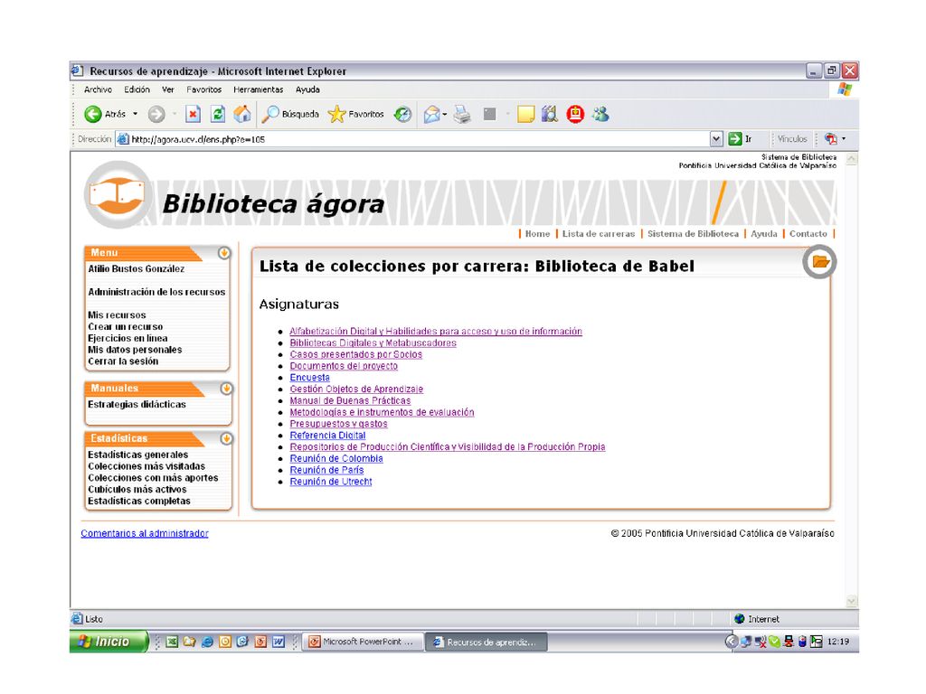The height and width of the screenshot is (694, 926).
Task: Click the Internet zone globe in status bar
Action: tap(740, 619)
